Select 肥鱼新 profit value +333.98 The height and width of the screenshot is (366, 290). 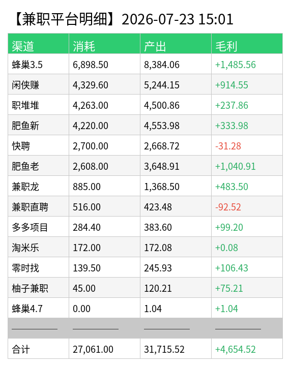tap(231, 126)
